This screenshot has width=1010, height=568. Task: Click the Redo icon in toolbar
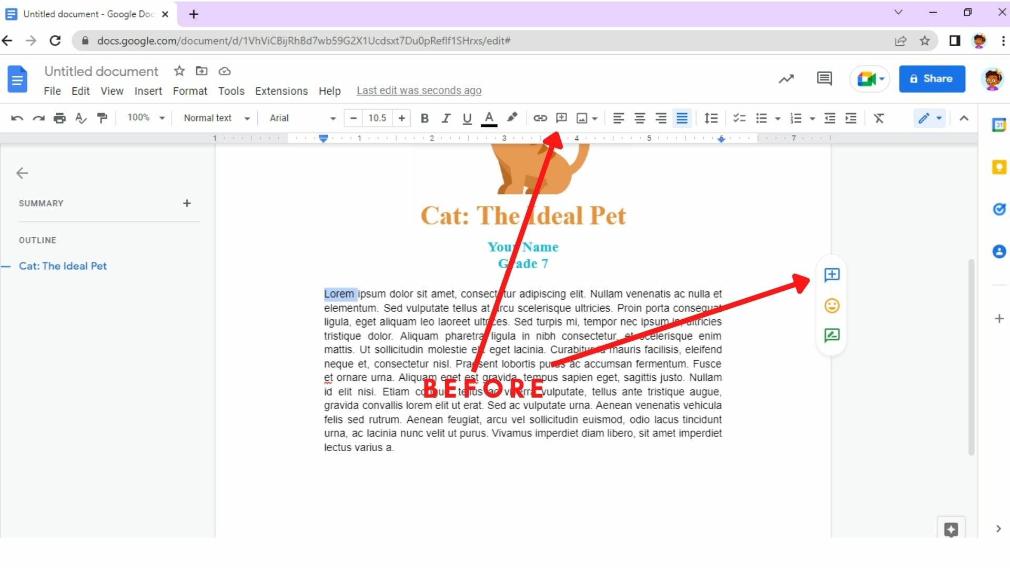(x=38, y=118)
